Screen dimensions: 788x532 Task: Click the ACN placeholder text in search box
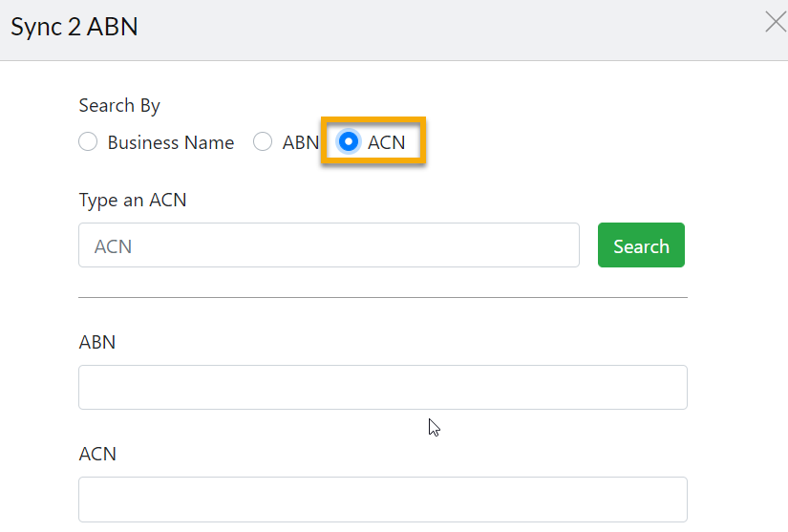point(113,246)
